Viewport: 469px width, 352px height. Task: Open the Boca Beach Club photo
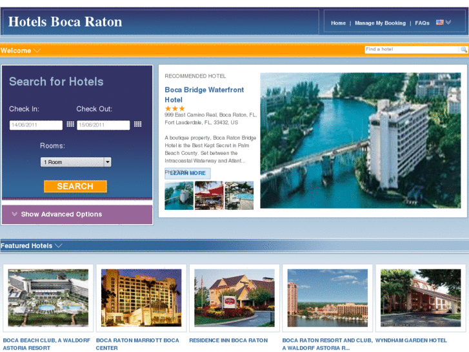[48, 298]
